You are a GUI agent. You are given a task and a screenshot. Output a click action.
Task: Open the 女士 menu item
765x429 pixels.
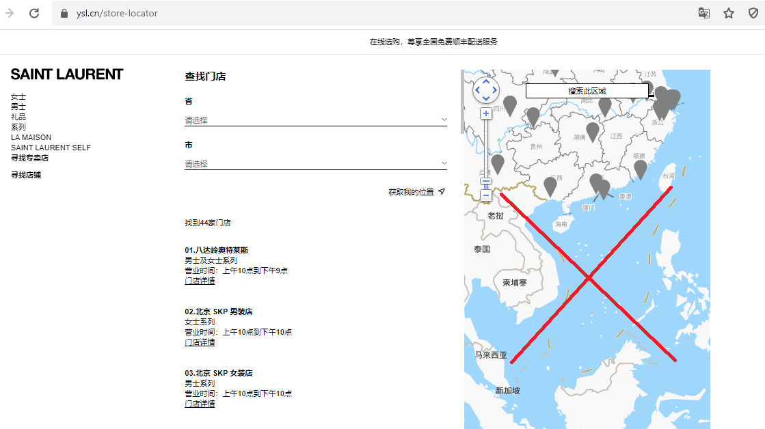[x=18, y=96]
